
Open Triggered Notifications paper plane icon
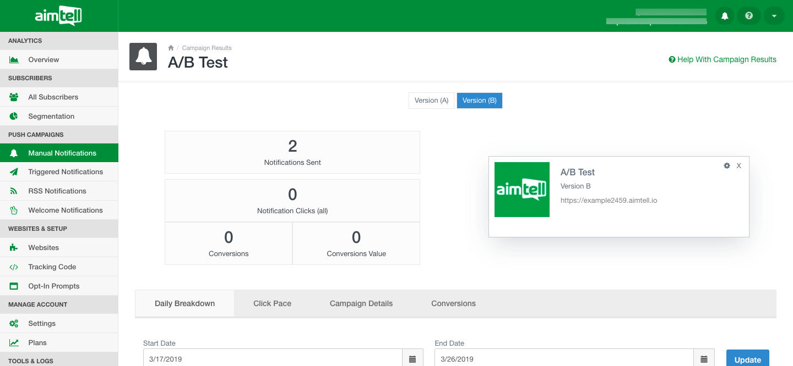[x=14, y=172]
